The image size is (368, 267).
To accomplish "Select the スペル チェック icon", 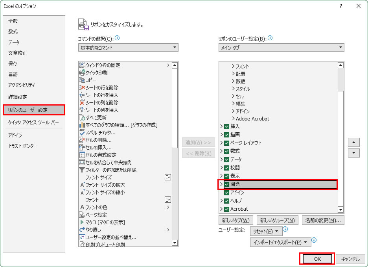I will tap(82, 132).
